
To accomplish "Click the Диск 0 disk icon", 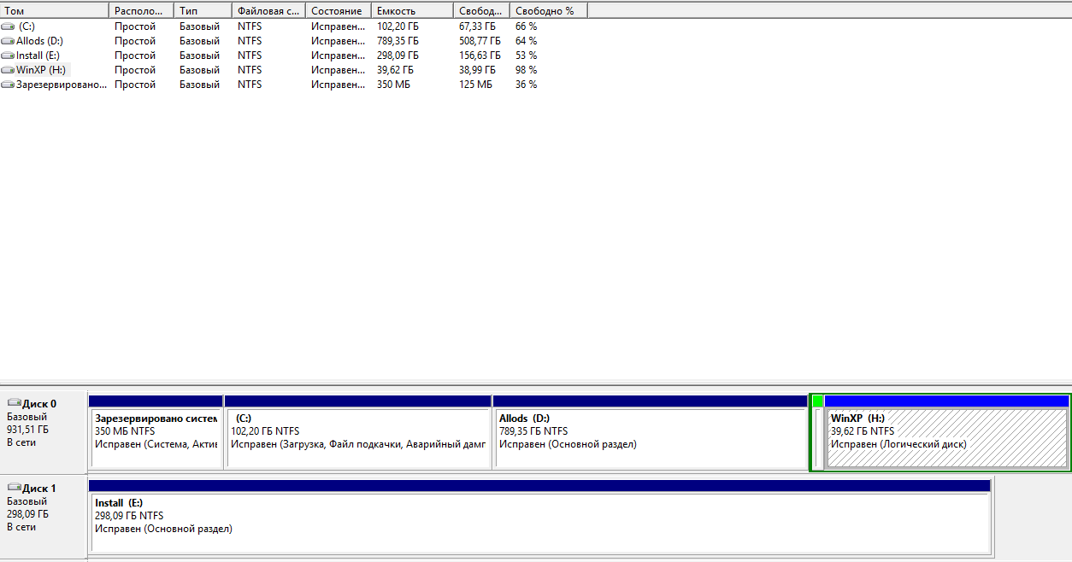I will [x=14, y=403].
